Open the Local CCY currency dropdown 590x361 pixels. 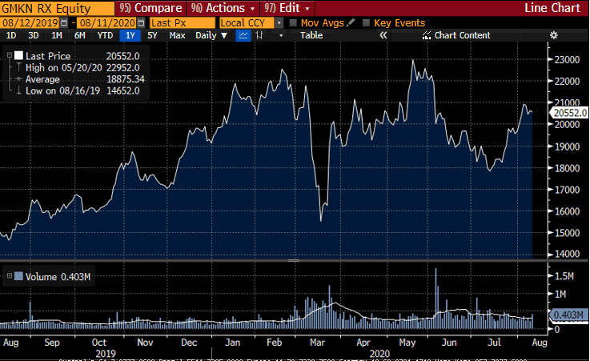point(279,23)
